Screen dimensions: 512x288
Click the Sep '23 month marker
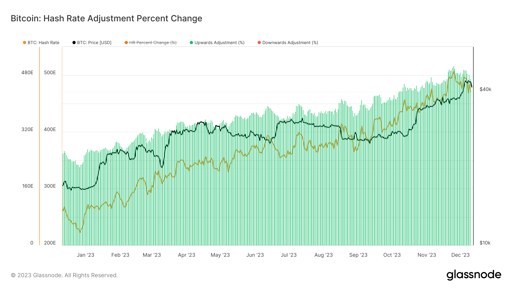pyautogui.click(x=358, y=255)
